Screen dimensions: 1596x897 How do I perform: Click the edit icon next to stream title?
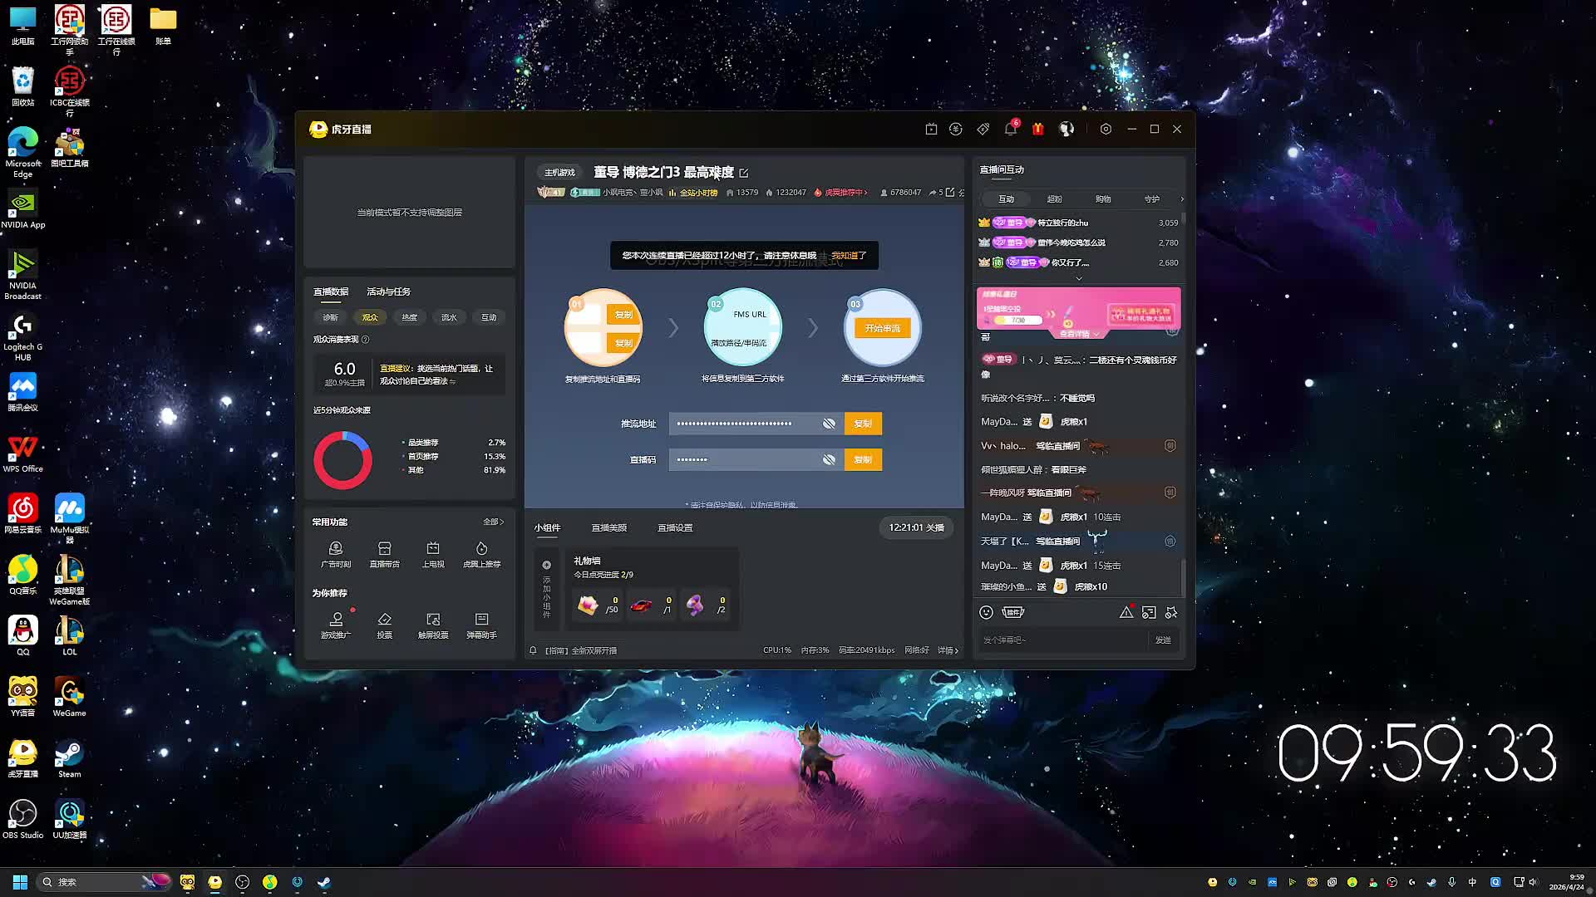(x=744, y=173)
